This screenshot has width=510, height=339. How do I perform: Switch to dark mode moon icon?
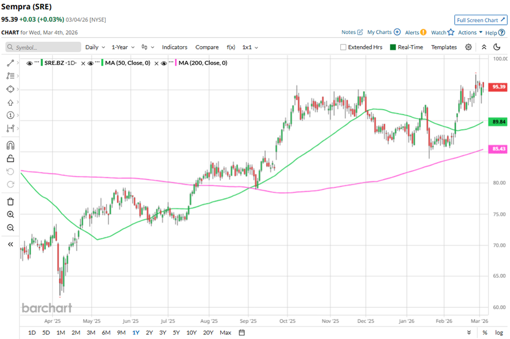tap(496, 47)
